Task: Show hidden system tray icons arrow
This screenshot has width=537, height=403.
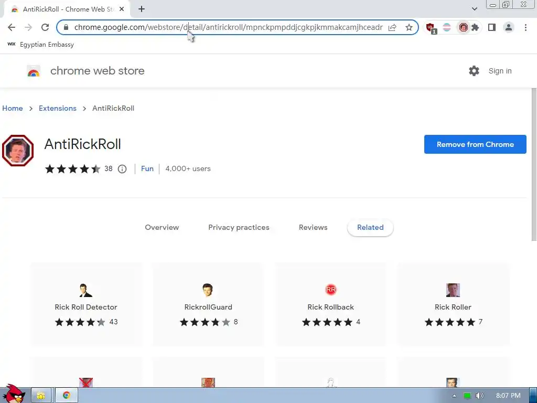Action: click(454, 396)
